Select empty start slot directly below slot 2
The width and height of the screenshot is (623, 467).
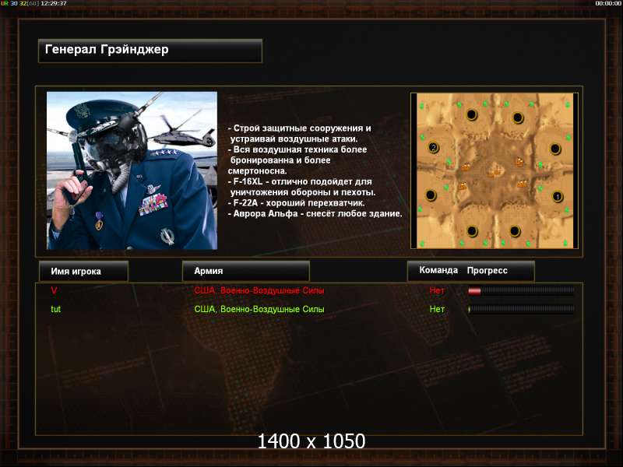click(431, 195)
